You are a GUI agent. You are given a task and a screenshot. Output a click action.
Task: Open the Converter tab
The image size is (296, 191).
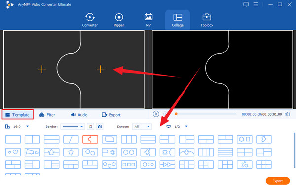tap(90, 20)
